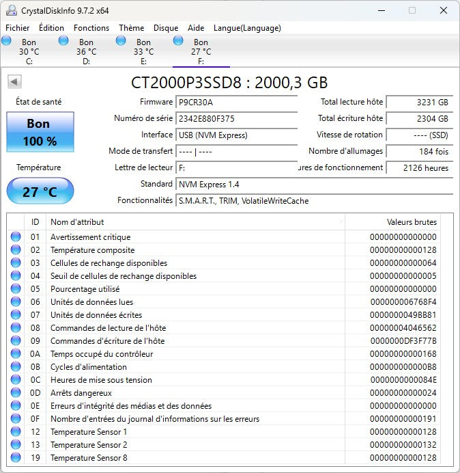Click the Fonctionnalités field with S.M.A.R.T., TRIM

(314, 200)
